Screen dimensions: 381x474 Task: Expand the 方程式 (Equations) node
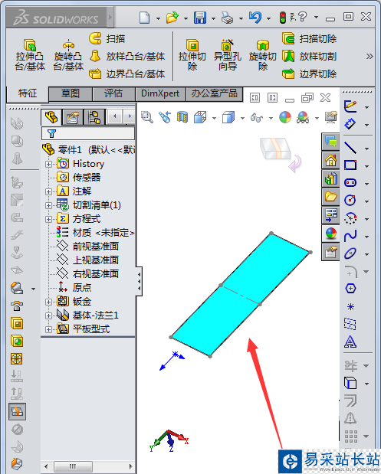(x=48, y=219)
